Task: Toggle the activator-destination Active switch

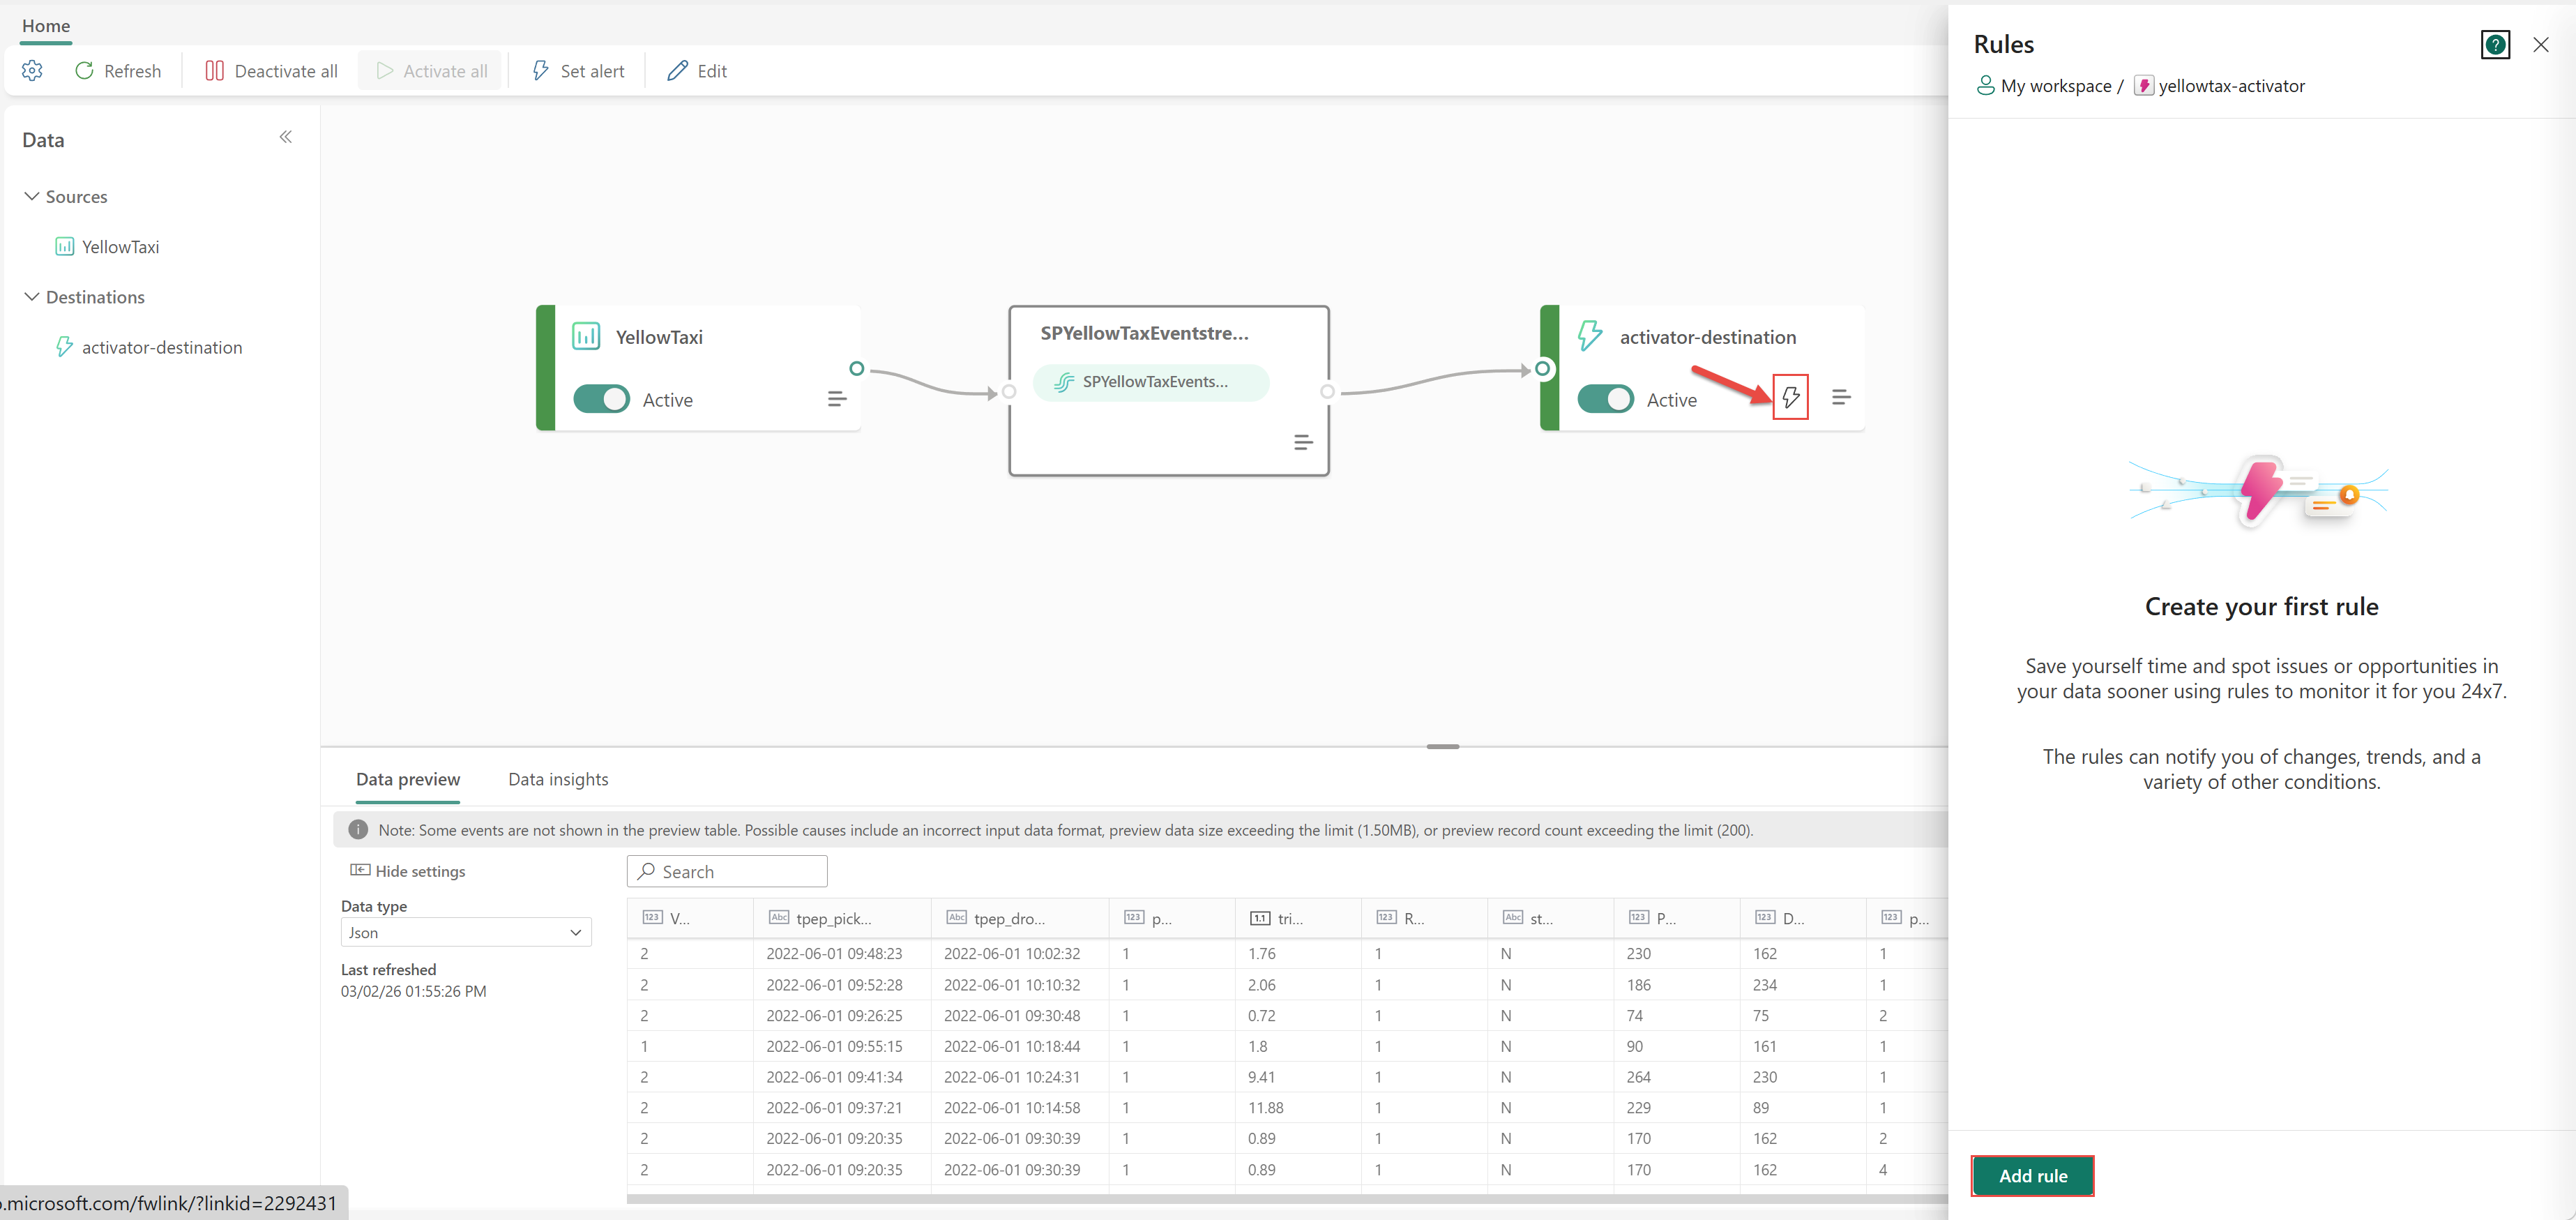Action: click(1605, 399)
